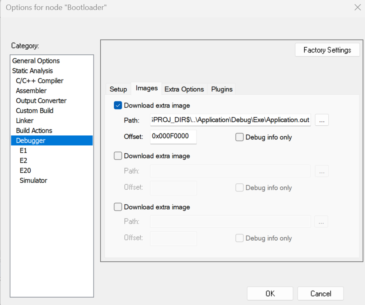Select the Simulator debugger driver
This screenshot has height=305, width=365.
click(33, 180)
